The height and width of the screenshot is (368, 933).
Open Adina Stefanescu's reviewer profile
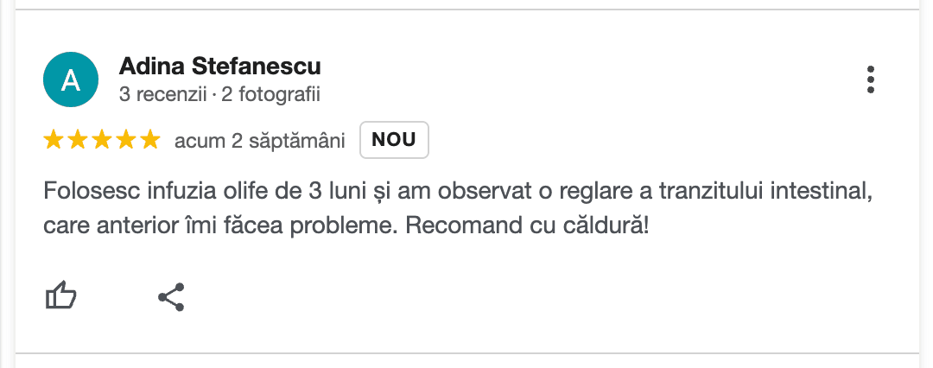coord(219,66)
